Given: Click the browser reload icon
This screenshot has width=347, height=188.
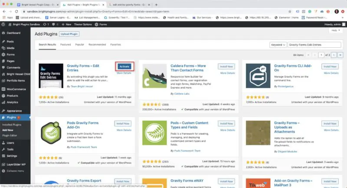Looking at the screenshot, I should pyautogui.click(x=16, y=10).
